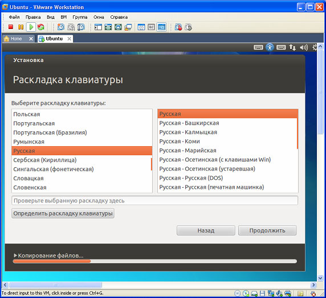Open the Группа menu
This screenshot has width=326, height=298.
click(x=80, y=17)
